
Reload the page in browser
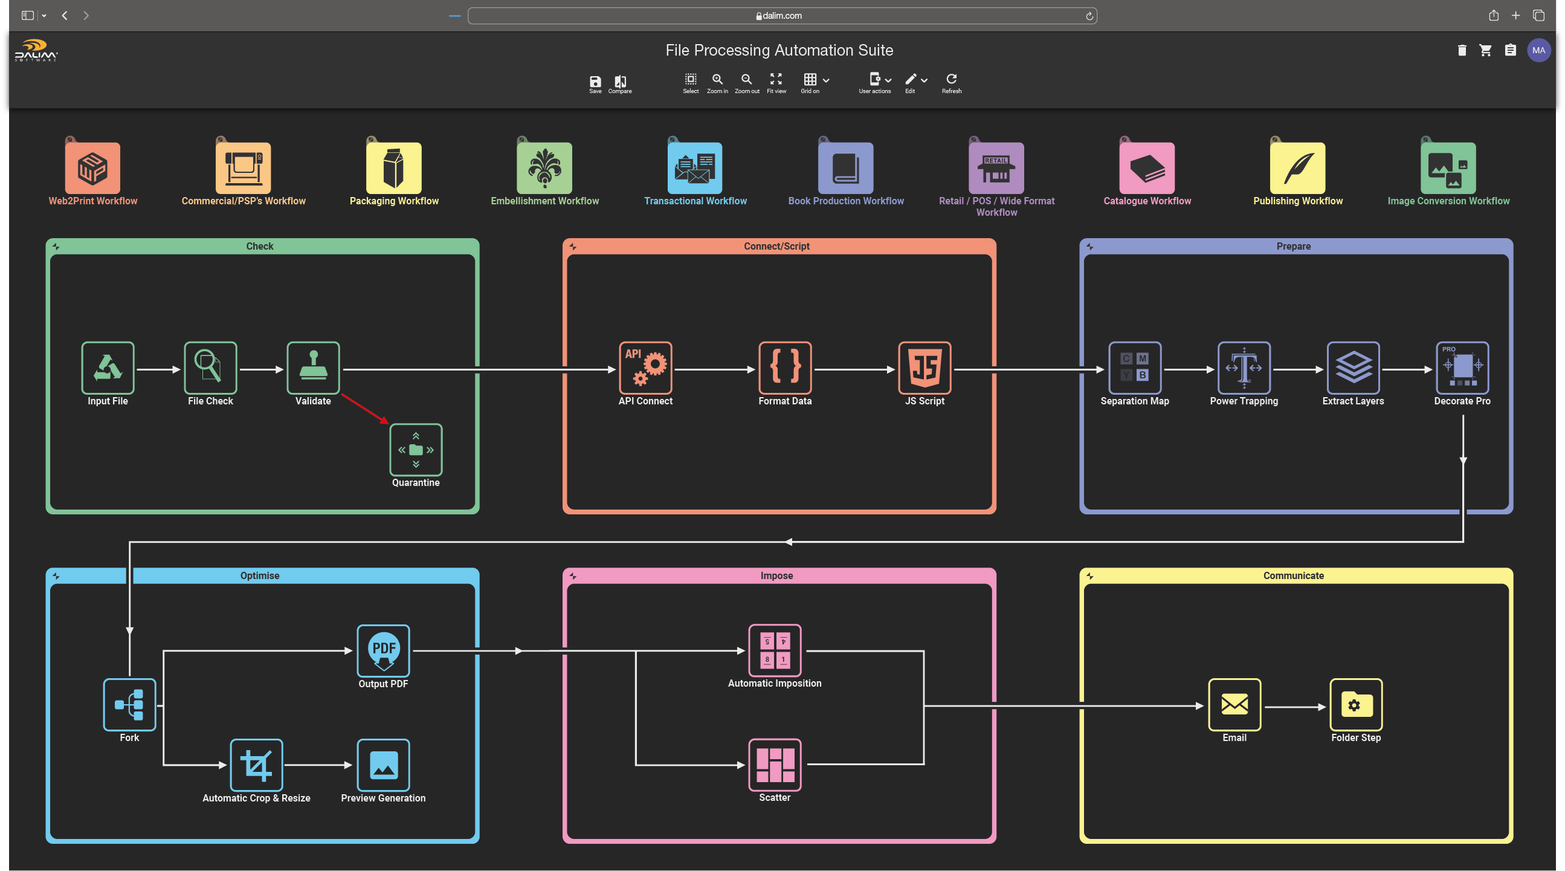tap(1089, 16)
